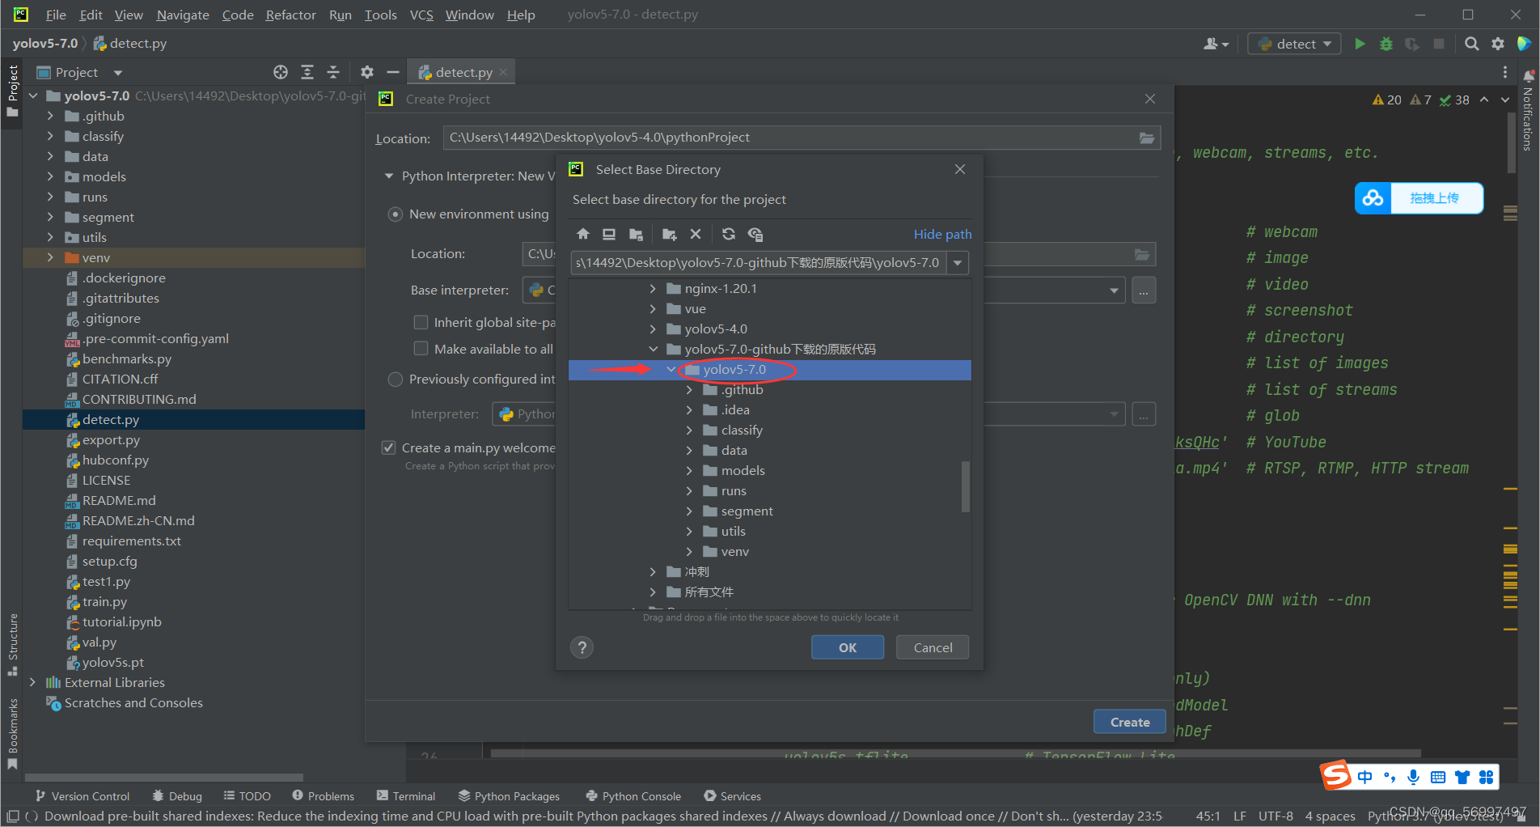The image size is (1540, 827).
Task: Select train.py in Project tree
Action: pyautogui.click(x=104, y=602)
